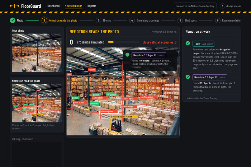The image size is (251, 167).
Task: Select the 'pallet stack' label near column
Action: tap(99, 98)
